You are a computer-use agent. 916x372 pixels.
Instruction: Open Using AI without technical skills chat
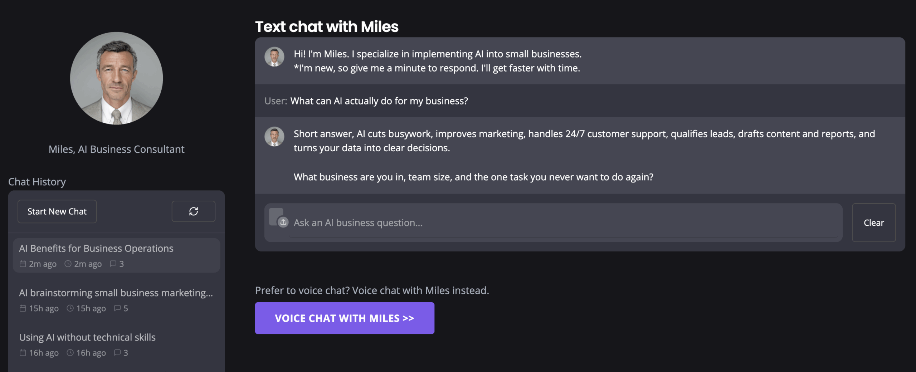(x=87, y=337)
